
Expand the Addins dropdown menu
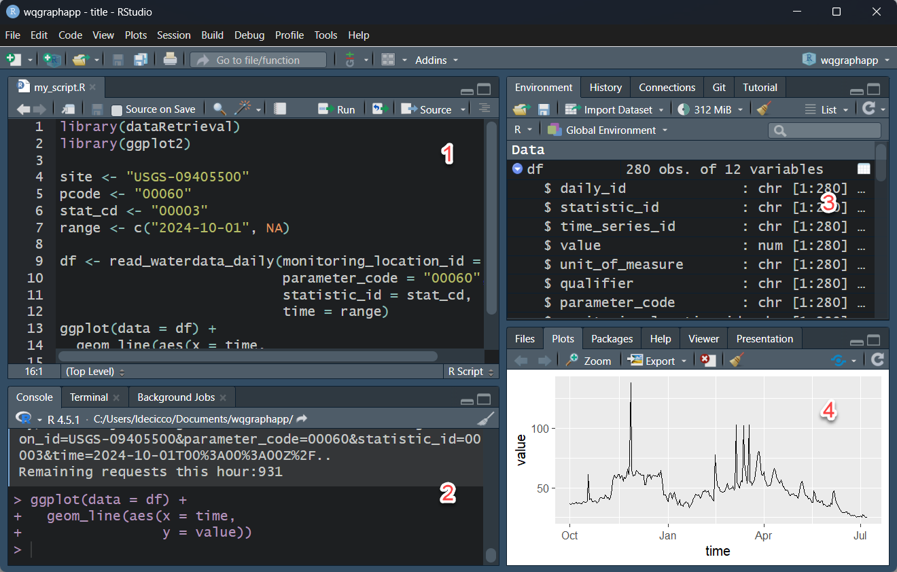[436, 60]
